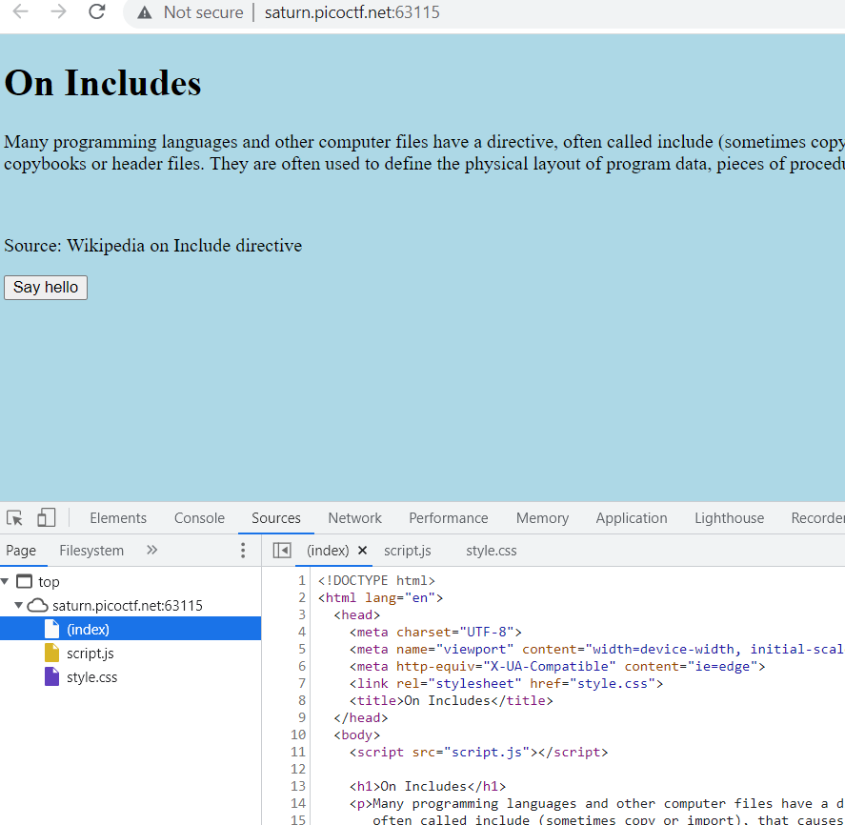
Task: Go back using the browser back arrow
Action: pyautogui.click(x=20, y=11)
